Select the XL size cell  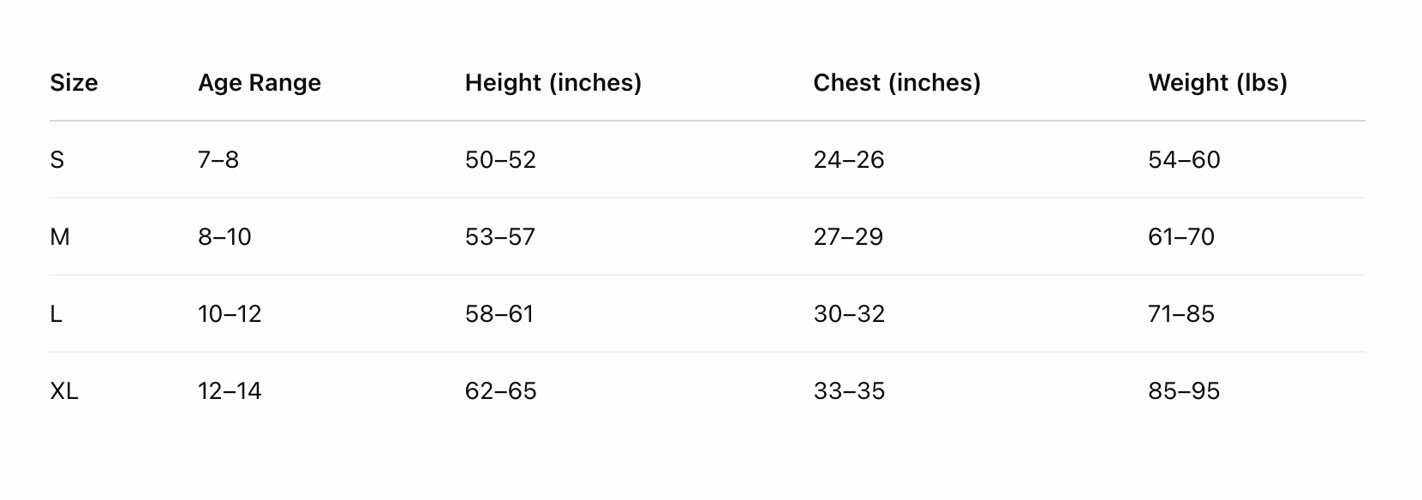(x=64, y=391)
